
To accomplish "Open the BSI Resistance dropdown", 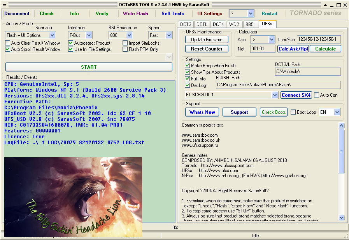I will click(x=129, y=35).
